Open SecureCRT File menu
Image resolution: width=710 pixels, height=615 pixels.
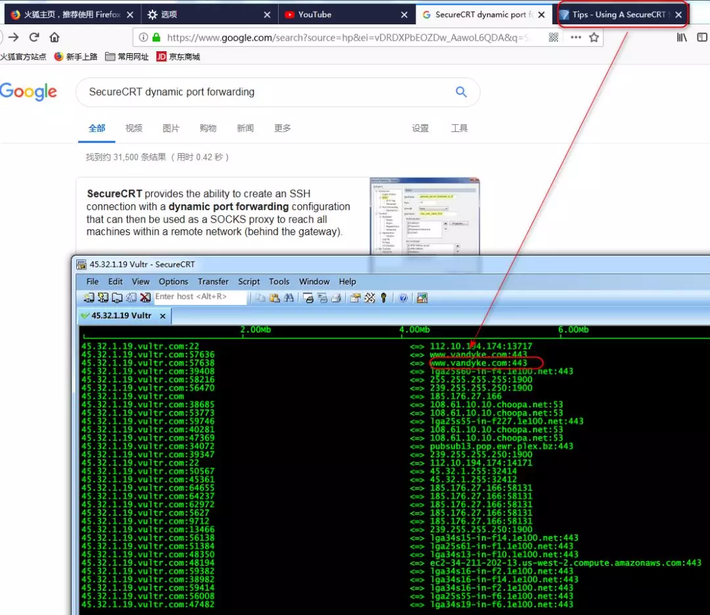(93, 281)
